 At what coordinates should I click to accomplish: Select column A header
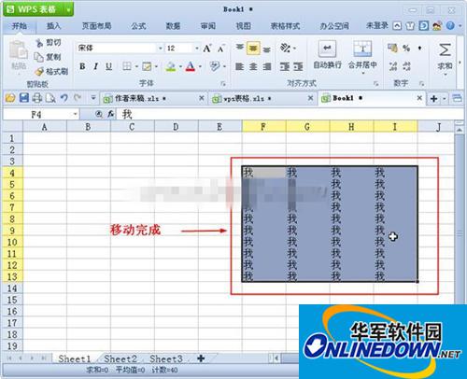45,127
